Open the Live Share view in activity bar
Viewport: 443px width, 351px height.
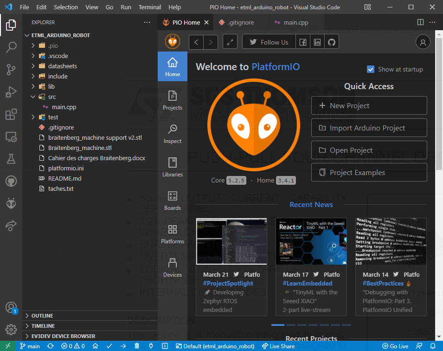(x=11, y=226)
